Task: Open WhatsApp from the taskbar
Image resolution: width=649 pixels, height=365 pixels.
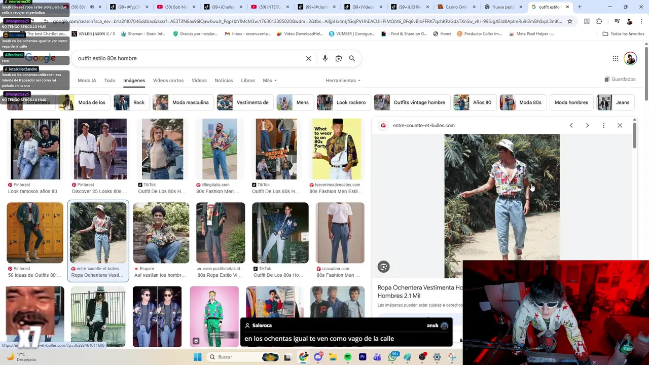Action: [393, 357]
